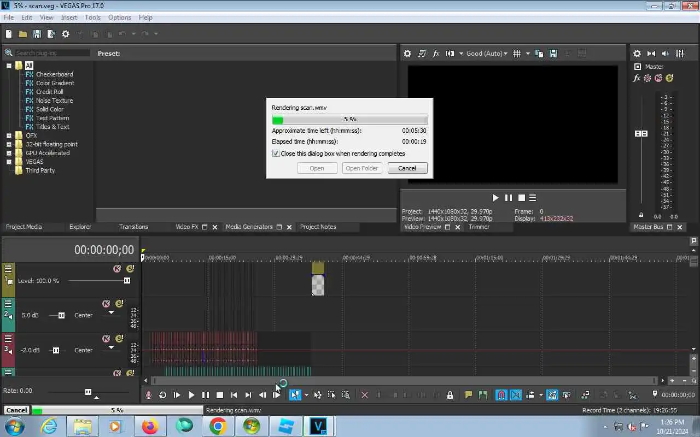The width and height of the screenshot is (700, 437).
Task: Open the Tools menu
Action: click(x=92, y=17)
